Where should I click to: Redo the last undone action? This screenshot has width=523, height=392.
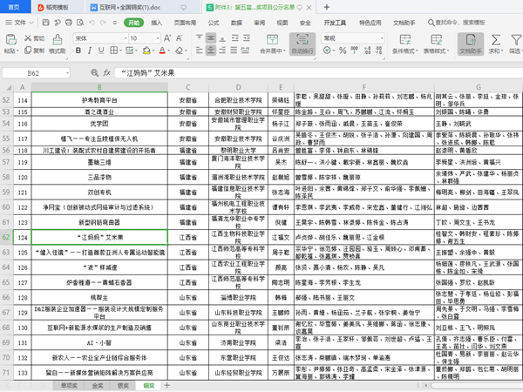click(x=103, y=23)
